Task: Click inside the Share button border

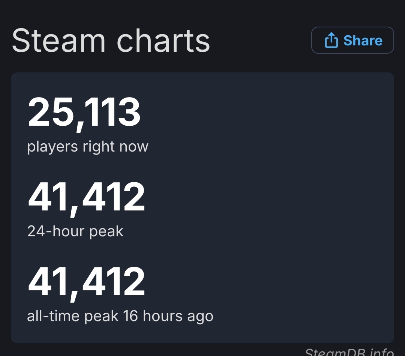Action: coord(352,40)
